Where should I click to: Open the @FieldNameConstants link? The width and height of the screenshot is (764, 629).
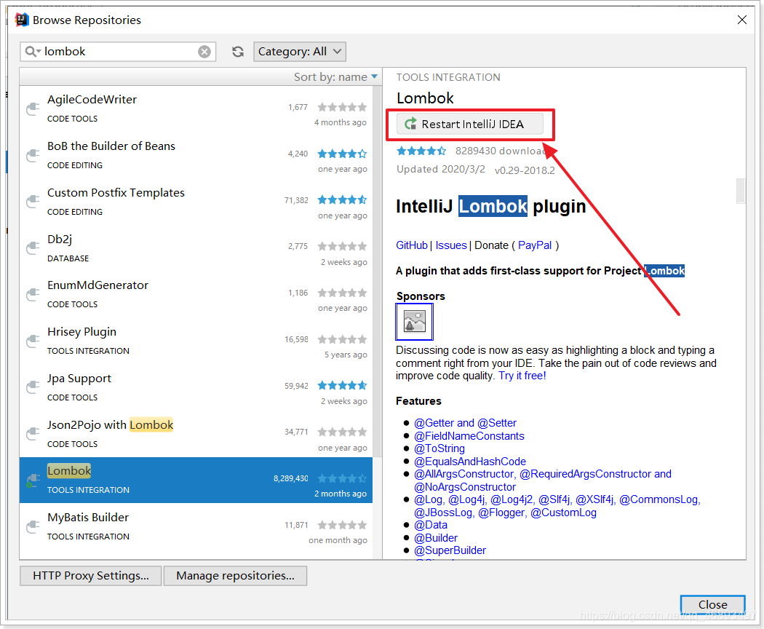tap(469, 436)
